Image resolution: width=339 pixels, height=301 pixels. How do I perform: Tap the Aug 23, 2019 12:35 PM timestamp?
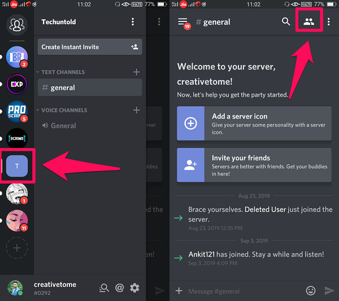(215, 228)
